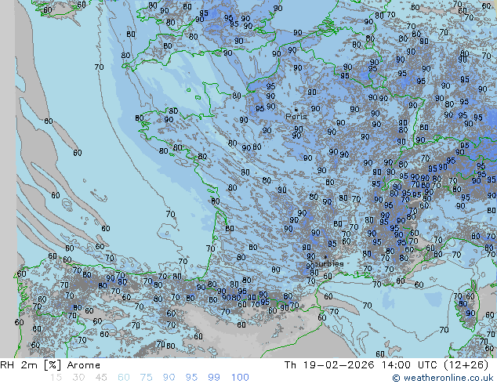The width and height of the screenshot is (497, 384).
Task: Select legend value 45
Action: click(101, 378)
